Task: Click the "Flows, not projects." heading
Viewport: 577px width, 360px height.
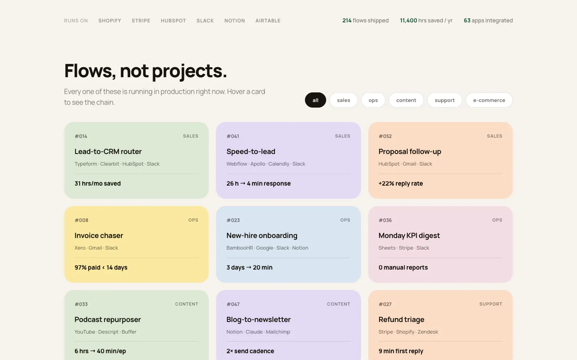Action: (x=145, y=71)
